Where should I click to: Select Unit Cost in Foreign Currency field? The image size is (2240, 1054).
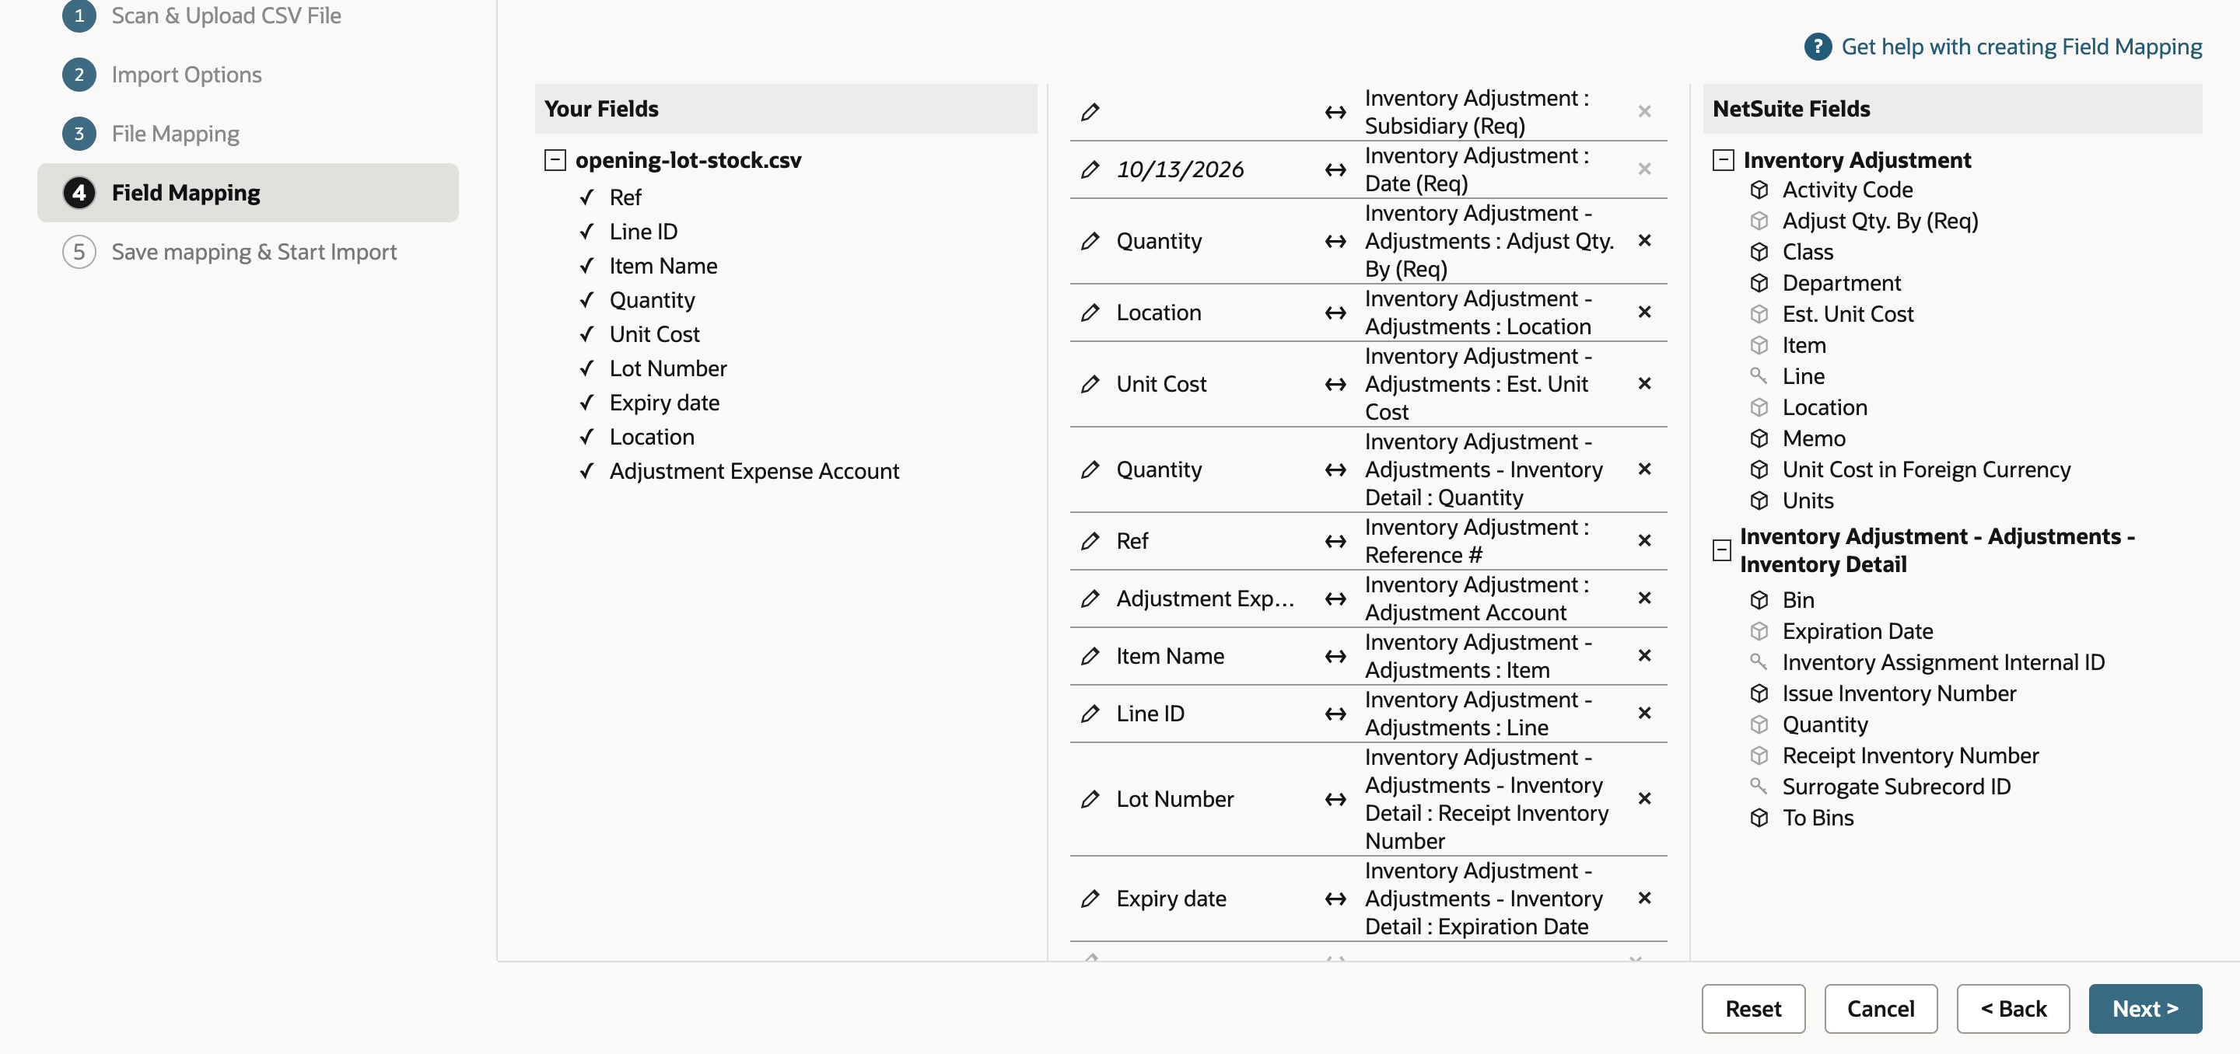pos(1926,469)
